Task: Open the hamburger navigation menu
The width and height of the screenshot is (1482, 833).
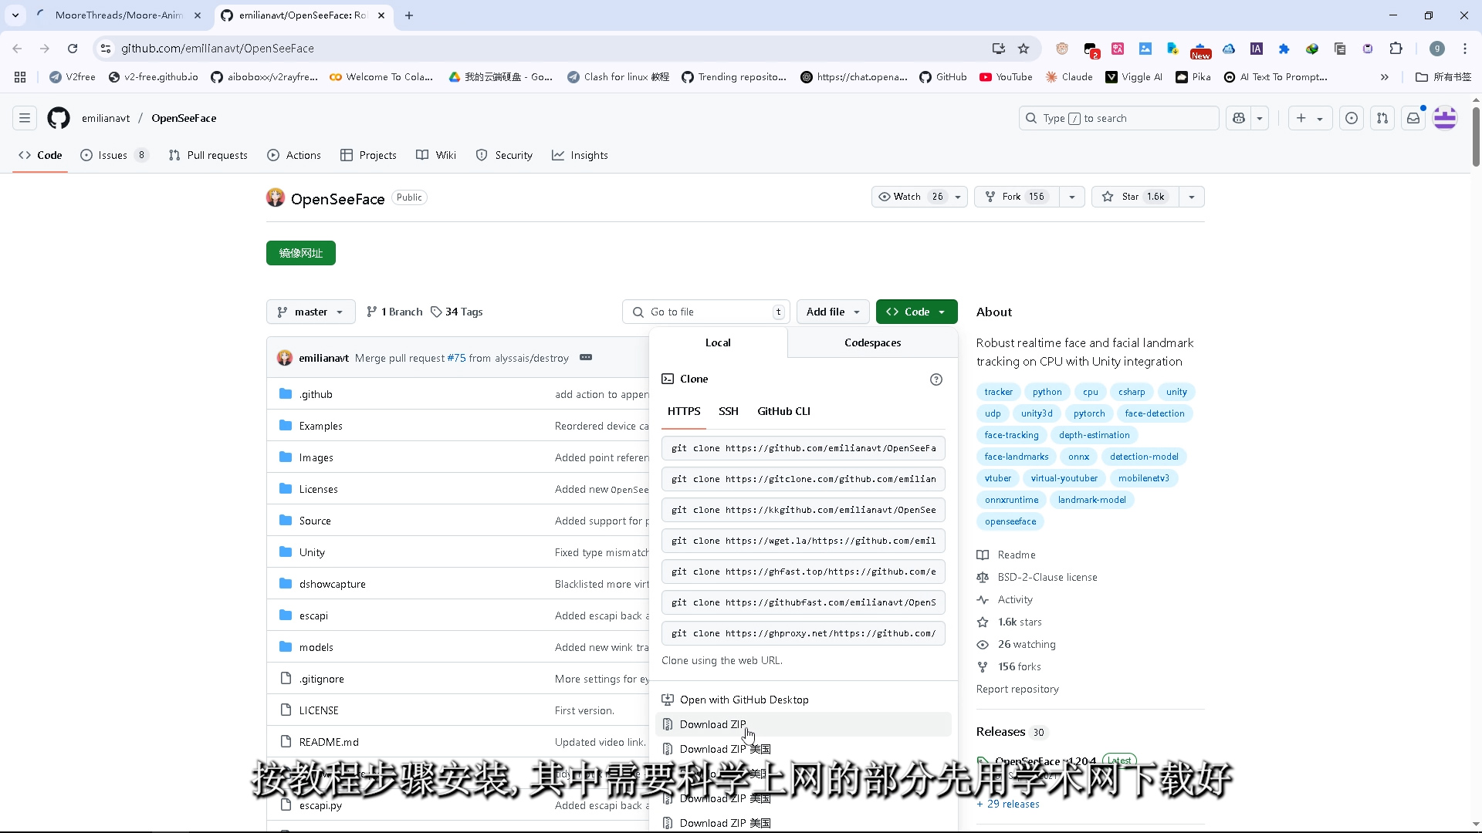Action: [25, 118]
